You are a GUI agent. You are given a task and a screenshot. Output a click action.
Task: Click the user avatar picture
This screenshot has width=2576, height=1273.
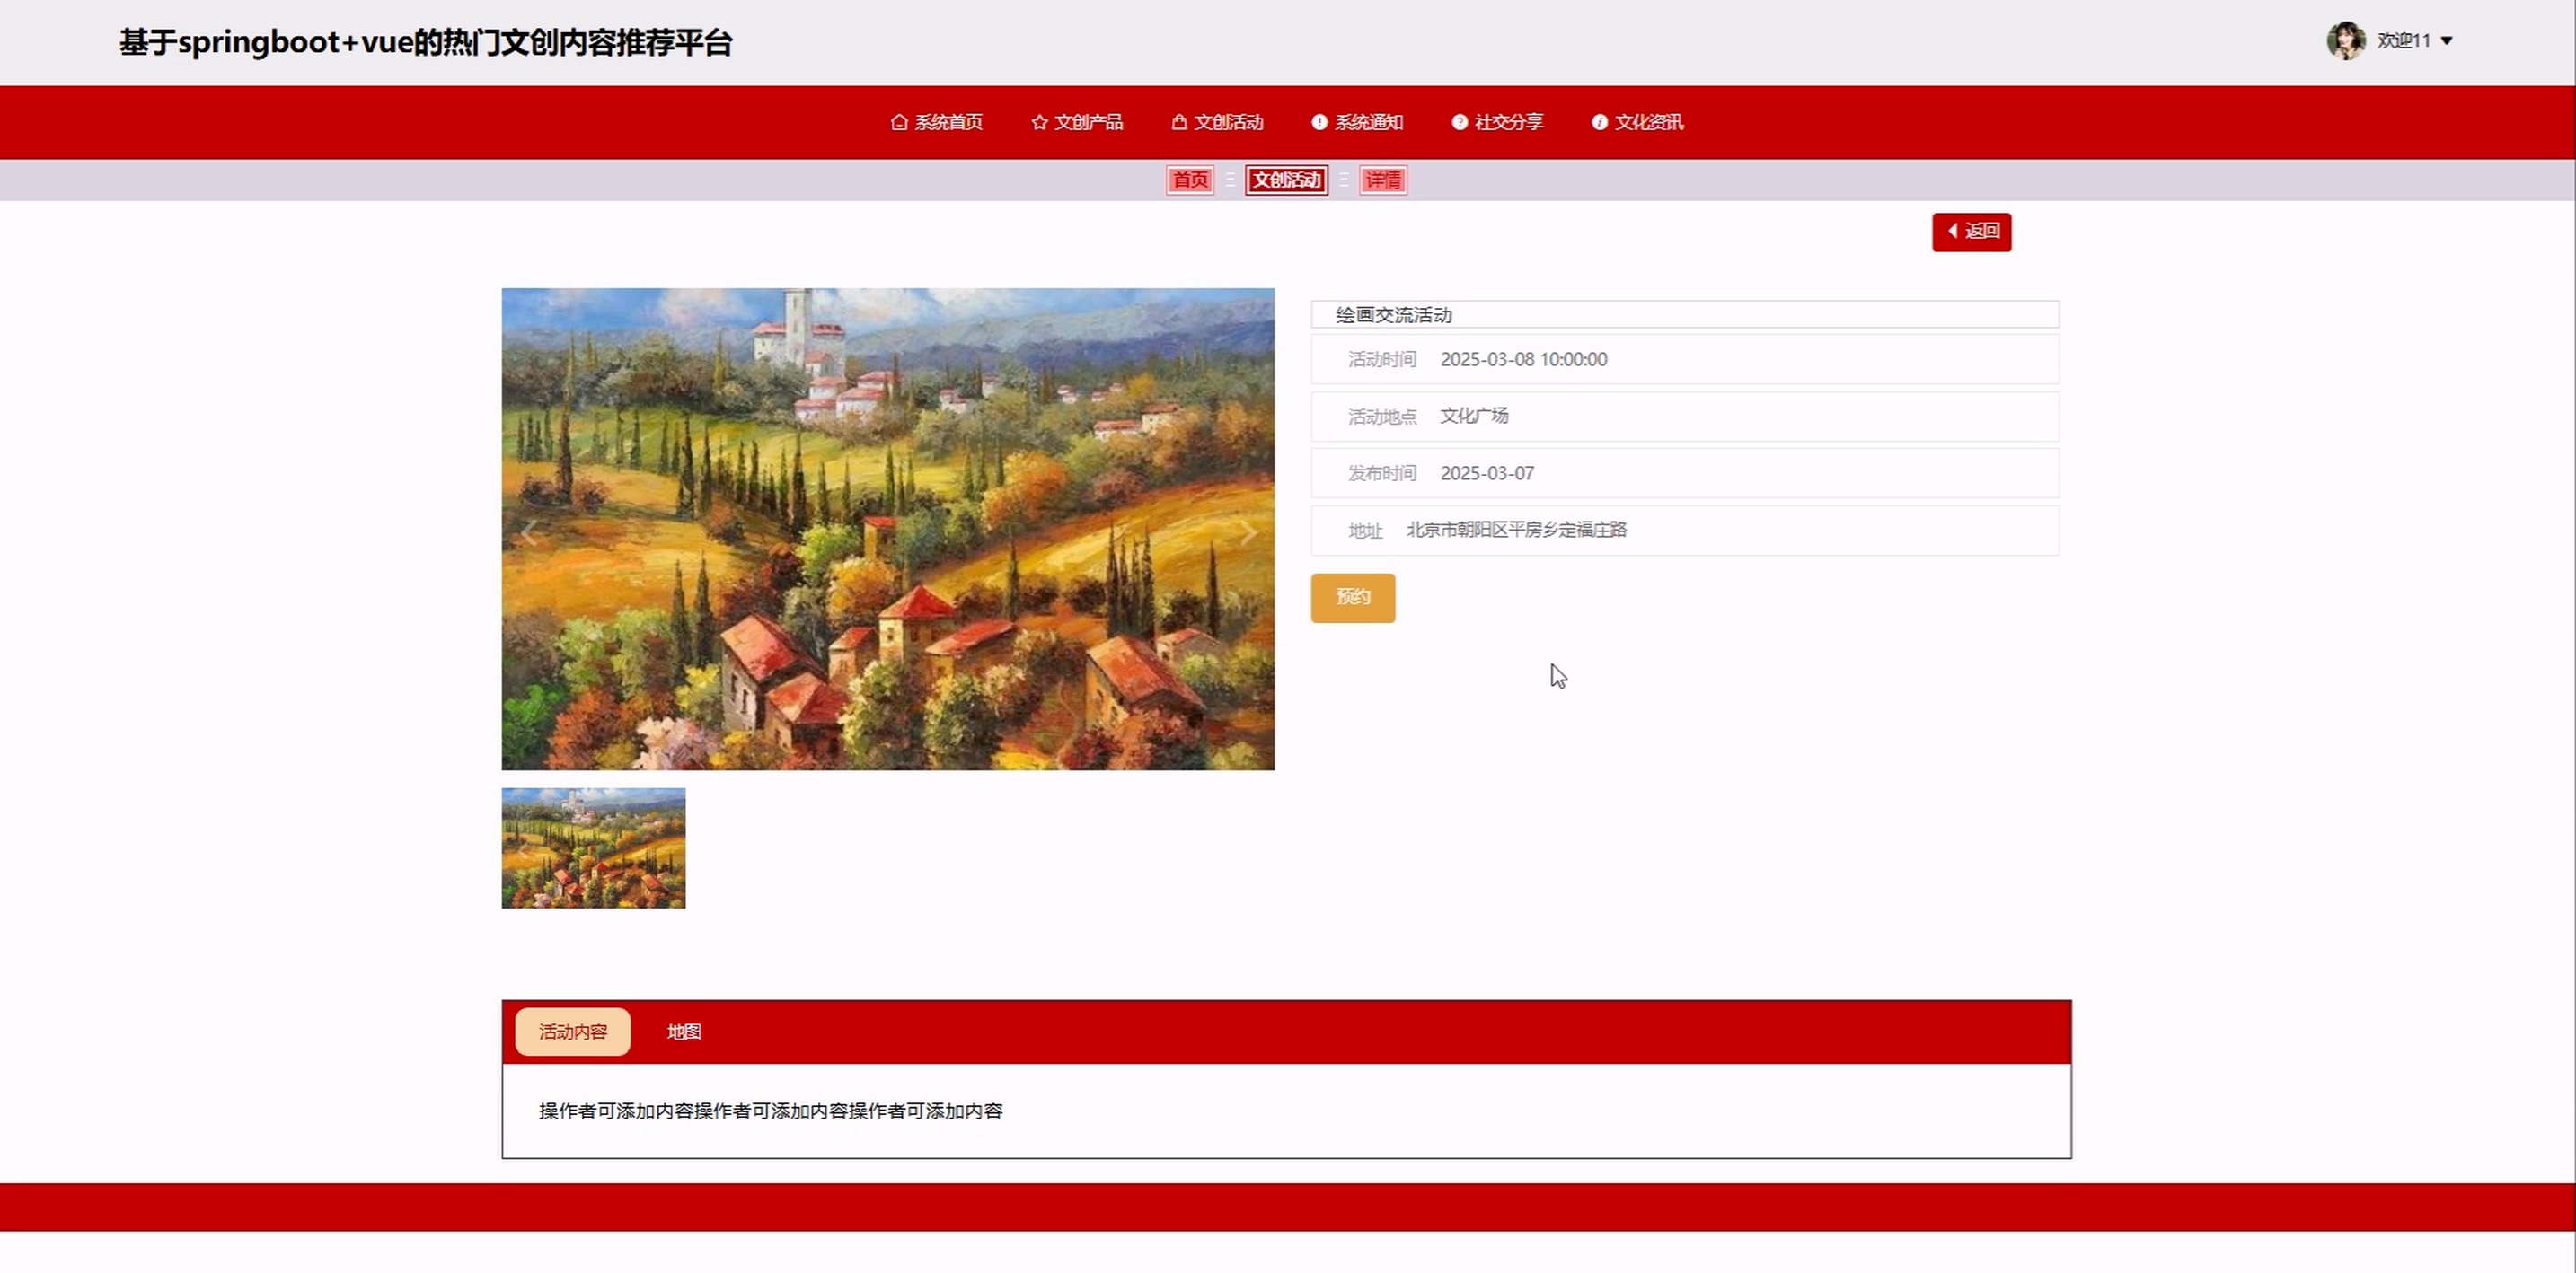pos(2345,41)
